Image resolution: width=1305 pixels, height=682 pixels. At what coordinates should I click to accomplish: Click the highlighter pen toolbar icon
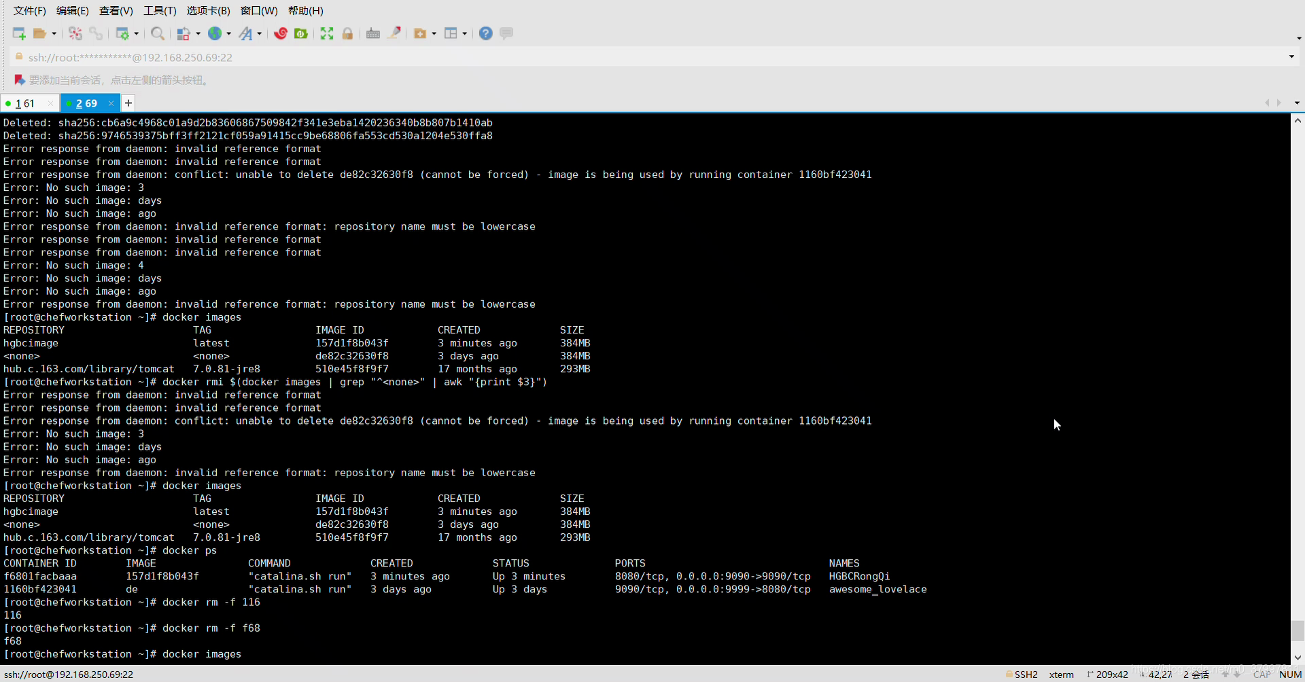[394, 33]
